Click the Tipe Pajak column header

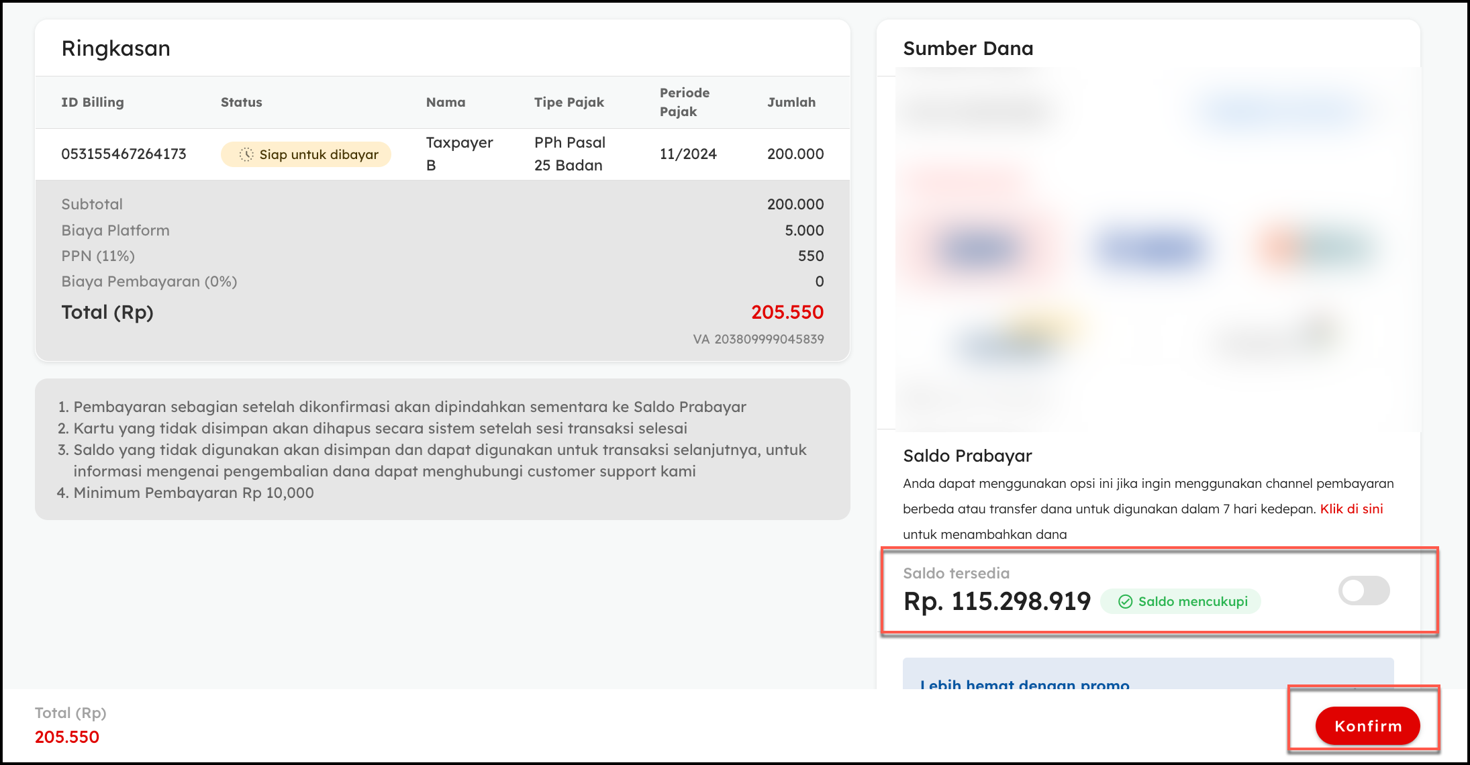click(569, 102)
